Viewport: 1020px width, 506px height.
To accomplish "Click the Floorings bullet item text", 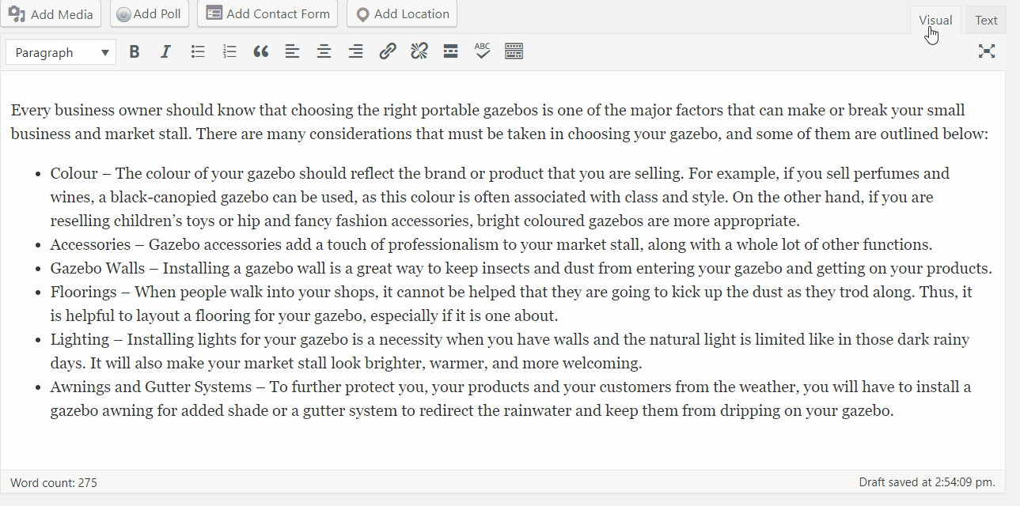I will (x=511, y=304).
